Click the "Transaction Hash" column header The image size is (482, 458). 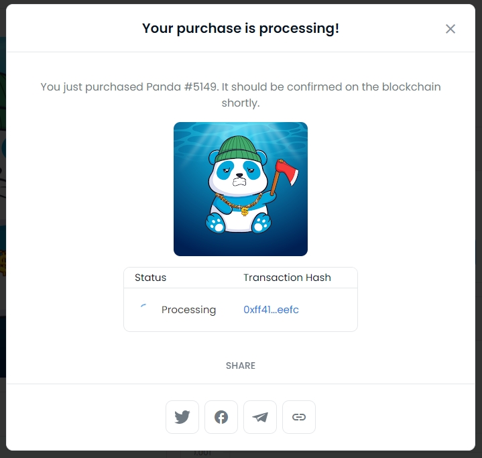coord(287,278)
